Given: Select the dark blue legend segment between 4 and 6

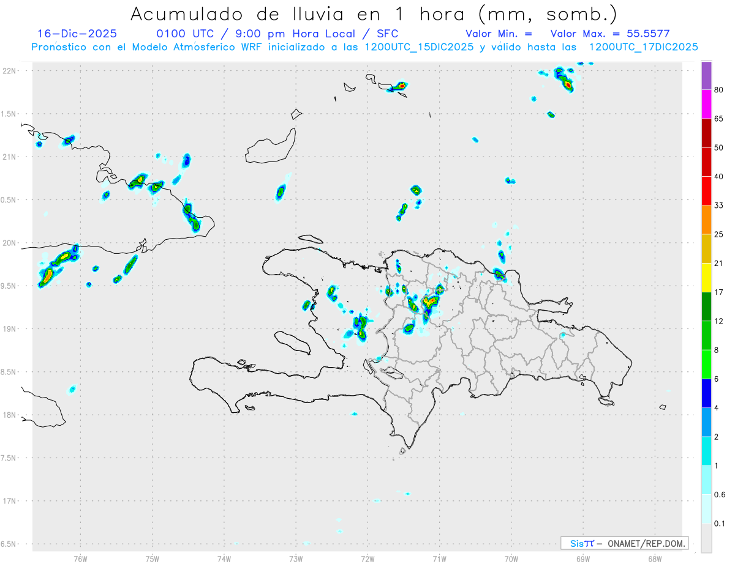Looking at the screenshot, I should point(706,393).
